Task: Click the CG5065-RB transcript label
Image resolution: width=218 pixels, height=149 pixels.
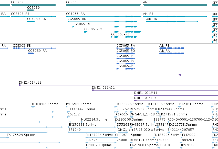Action: [120, 34]
